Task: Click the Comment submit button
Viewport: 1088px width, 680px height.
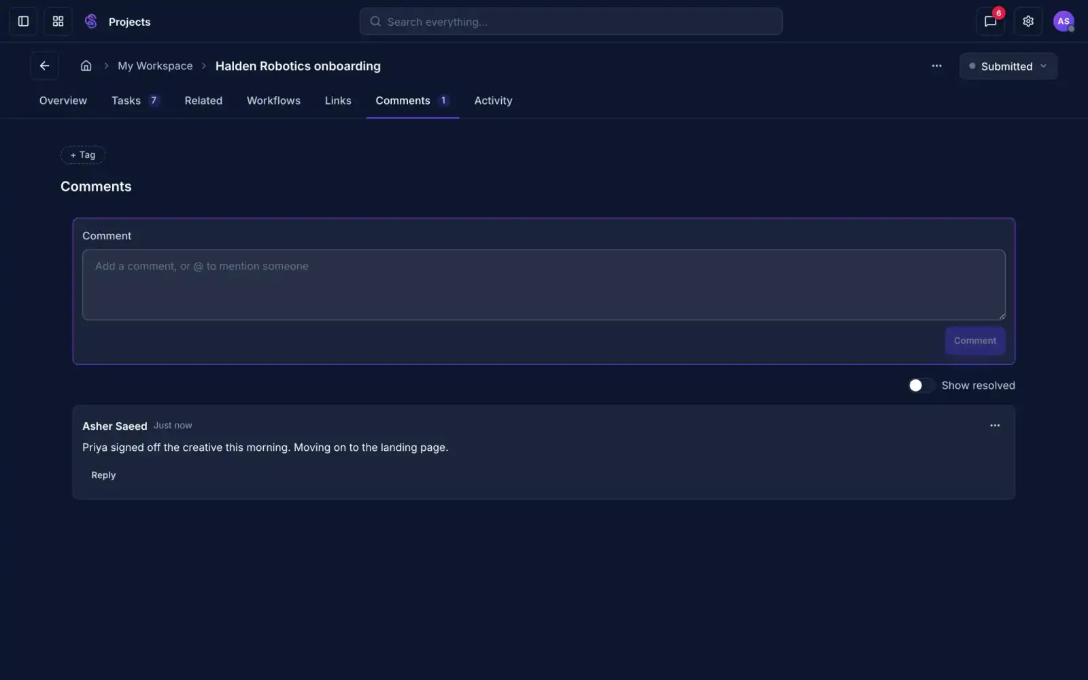Action: pyautogui.click(x=974, y=341)
